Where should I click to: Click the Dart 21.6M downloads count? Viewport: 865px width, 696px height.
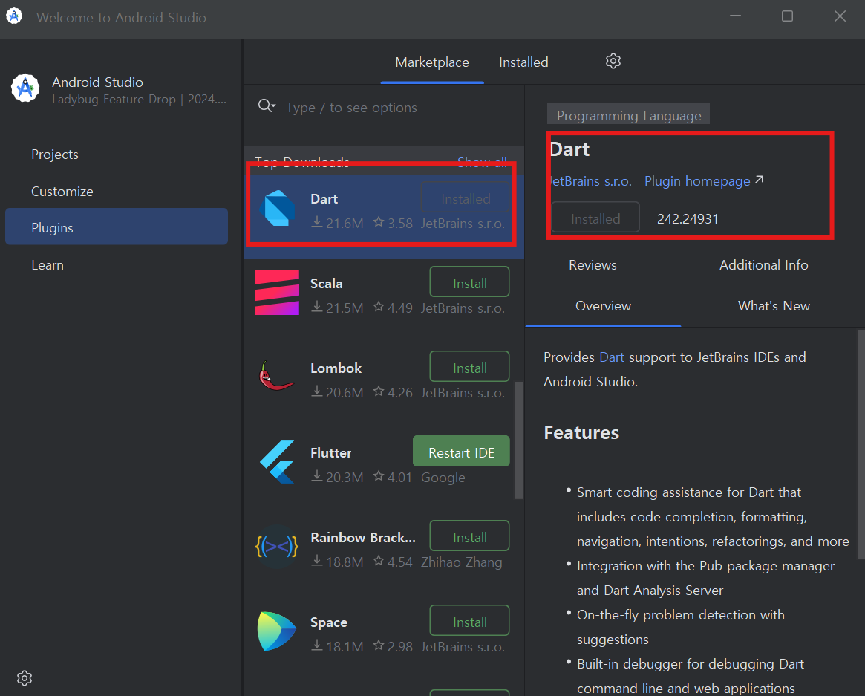coord(338,223)
